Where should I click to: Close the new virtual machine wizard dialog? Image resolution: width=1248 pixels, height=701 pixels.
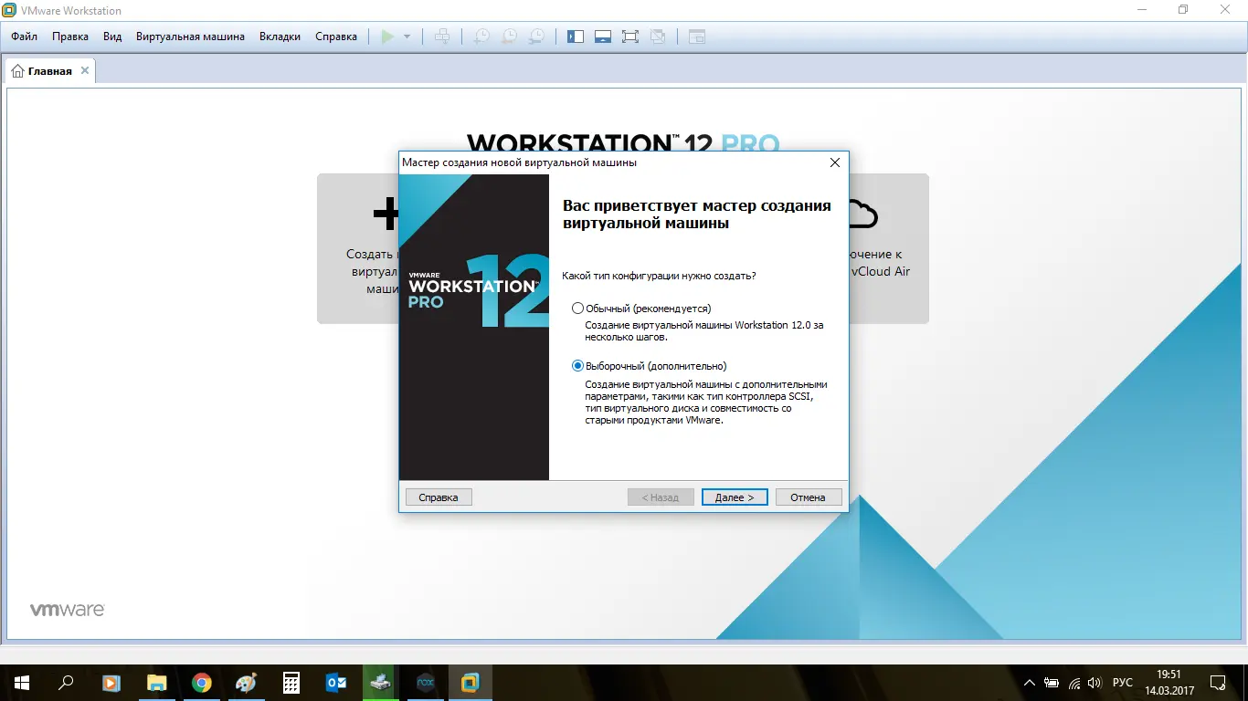point(834,162)
